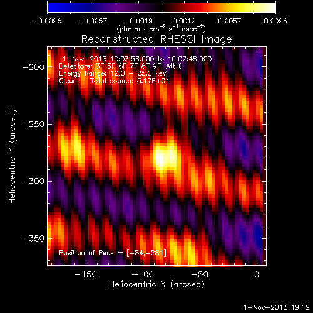The height and width of the screenshot is (313, 313).
Task: Click the -350 Y-axis tick label
Action: click(33, 239)
